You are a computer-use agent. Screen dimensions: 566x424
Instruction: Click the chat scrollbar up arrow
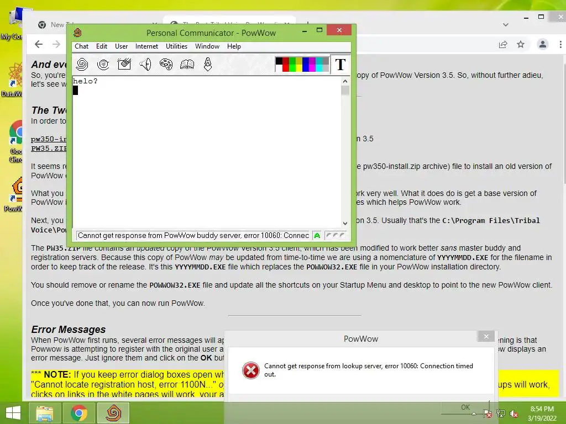(x=345, y=81)
